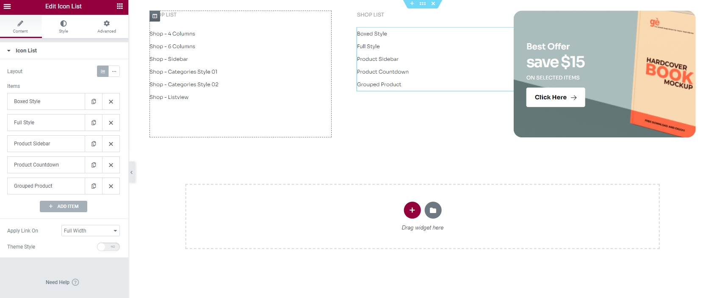Edit the Product Sidebar item field
This screenshot has width=706, height=298.
[x=46, y=144]
